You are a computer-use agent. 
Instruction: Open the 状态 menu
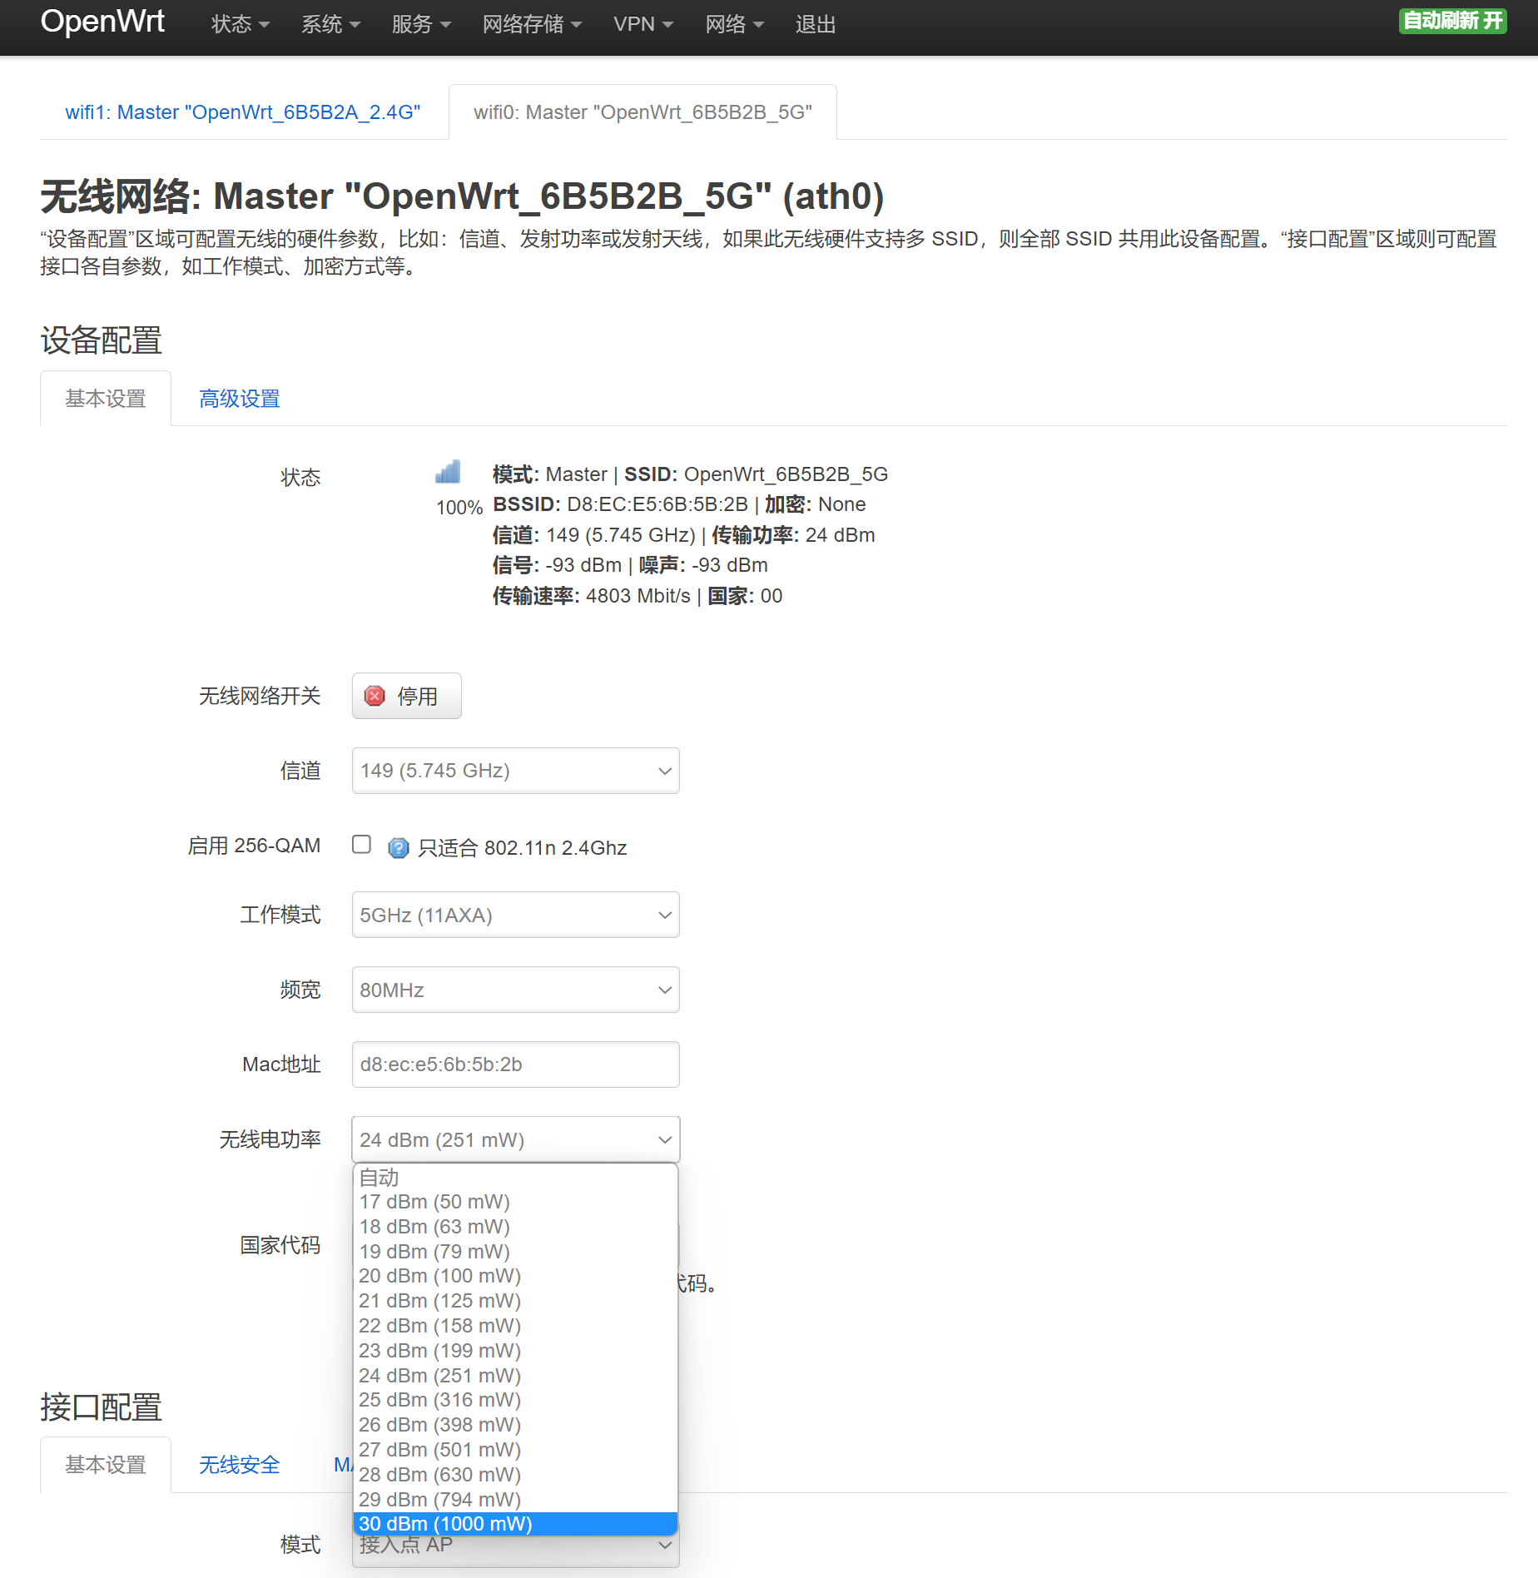coord(240,25)
